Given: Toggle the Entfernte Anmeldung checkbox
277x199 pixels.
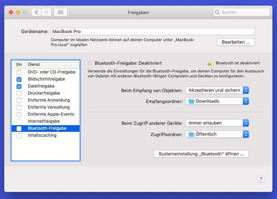Looking at the screenshot, I should click(19, 101).
